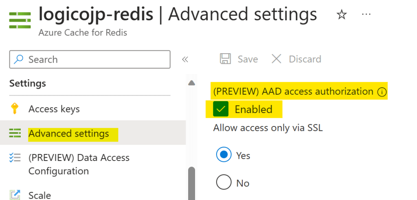Open Access keys settings page
The width and height of the screenshot is (417, 200).
tap(54, 109)
